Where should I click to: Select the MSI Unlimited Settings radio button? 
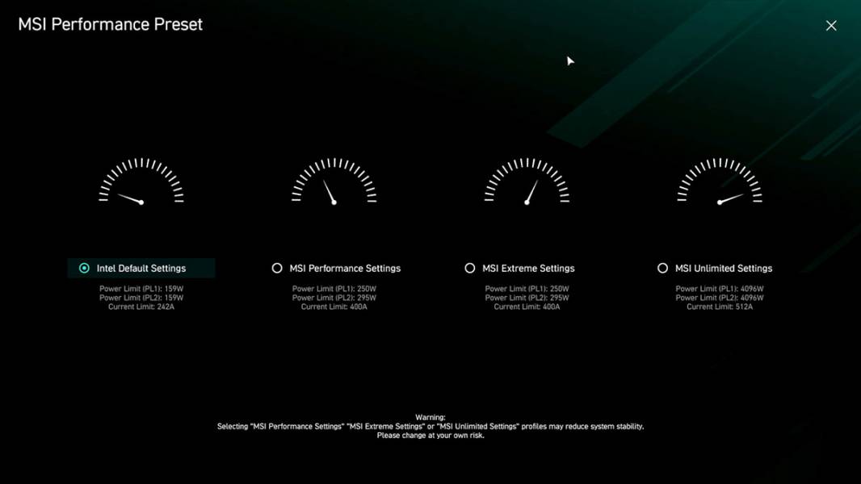click(x=663, y=268)
